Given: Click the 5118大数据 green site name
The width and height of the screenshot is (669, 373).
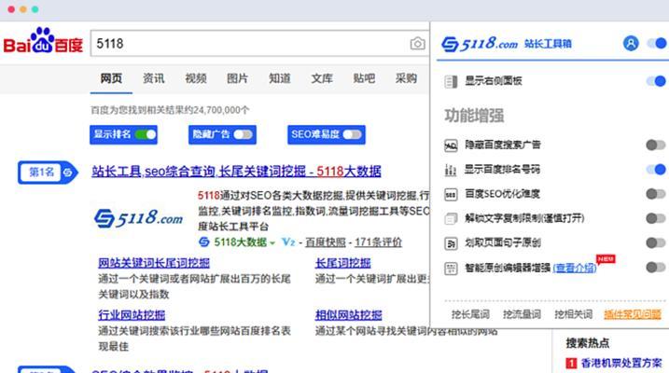Looking at the screenshot, I should click(240, 242).
